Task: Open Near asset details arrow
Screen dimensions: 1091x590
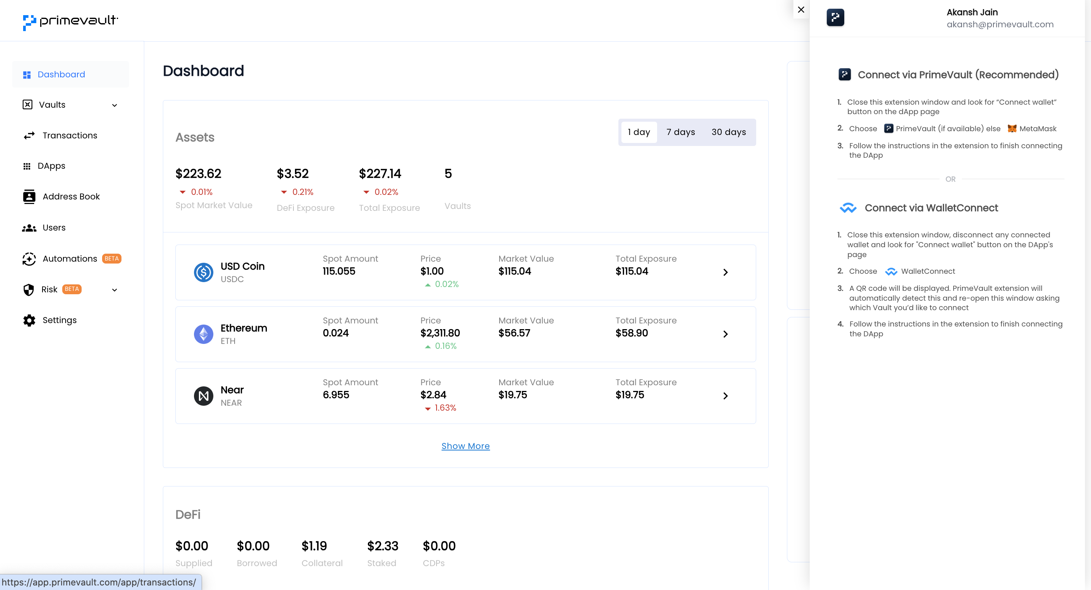Action: (x=725, y=396)
